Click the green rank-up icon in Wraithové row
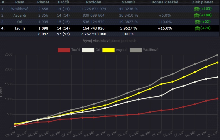Viewport: 220px width, 140px height. tap(196, 9)
